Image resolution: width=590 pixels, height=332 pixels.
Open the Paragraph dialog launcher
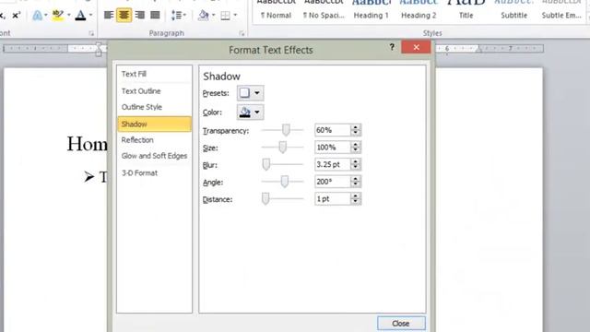tap(242, 33)
